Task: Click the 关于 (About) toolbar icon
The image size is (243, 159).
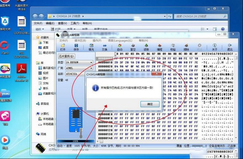Action: [215, 47]
